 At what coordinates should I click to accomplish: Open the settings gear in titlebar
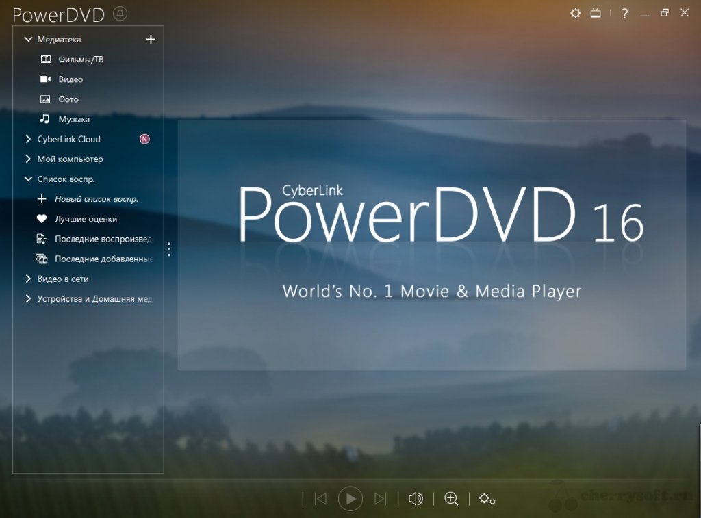pos(575,12)
